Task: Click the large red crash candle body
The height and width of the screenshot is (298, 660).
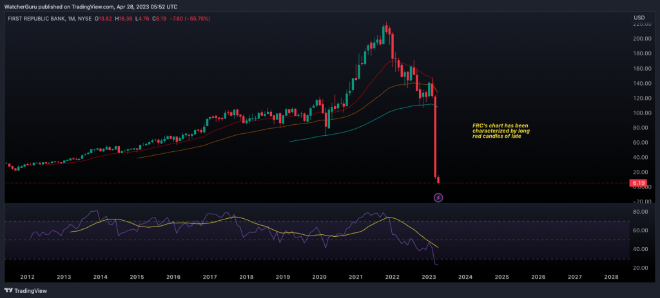Action: [435, 135]
